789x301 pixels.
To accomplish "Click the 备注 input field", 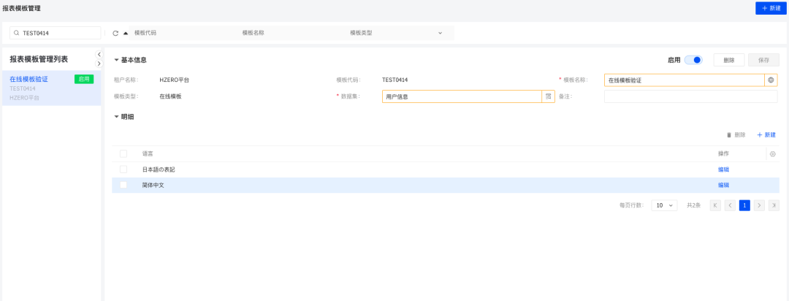I will coord(690,96).
